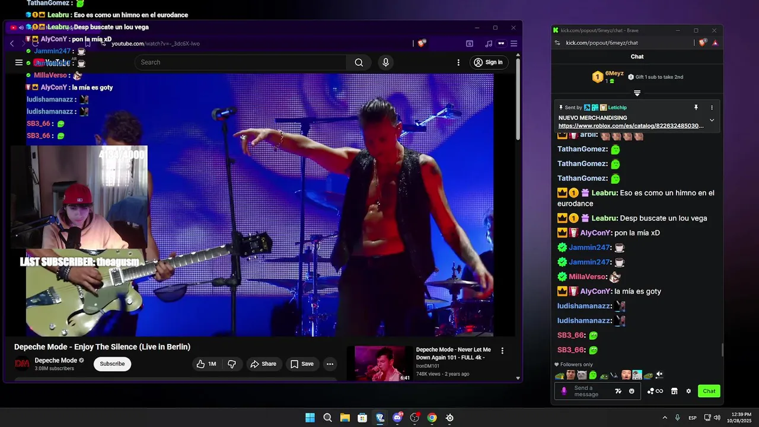Screen dimensions: 759x427
Task: Open Windows taskbar Search
Action: click(x=327, y=418)
